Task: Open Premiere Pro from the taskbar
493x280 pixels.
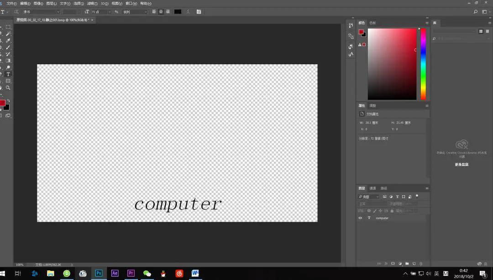Action: point(131,273)
